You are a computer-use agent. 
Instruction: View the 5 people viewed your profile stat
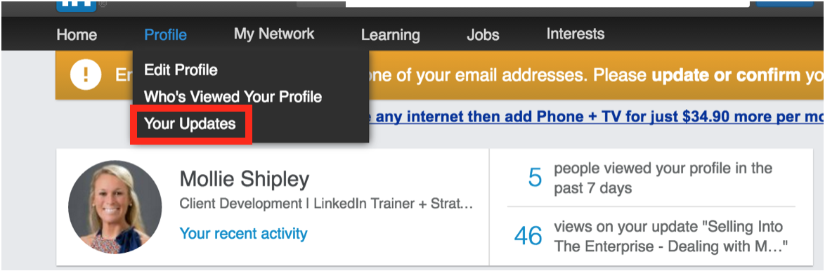click(651, 178)
